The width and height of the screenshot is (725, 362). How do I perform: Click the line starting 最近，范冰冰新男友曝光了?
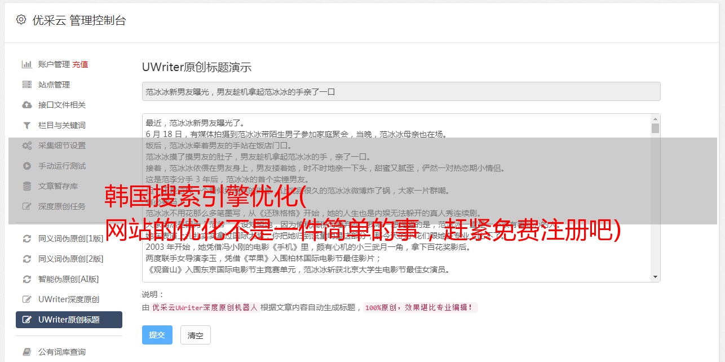click(195, 123)
